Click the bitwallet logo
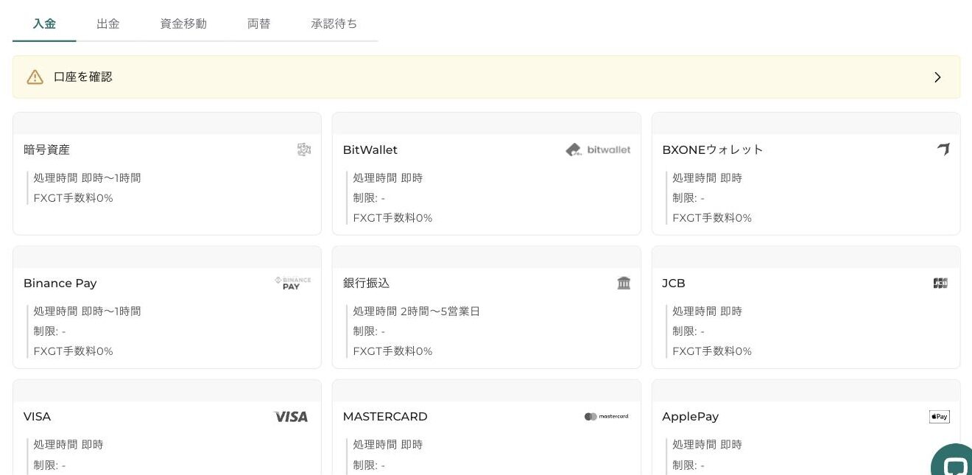 598,149
